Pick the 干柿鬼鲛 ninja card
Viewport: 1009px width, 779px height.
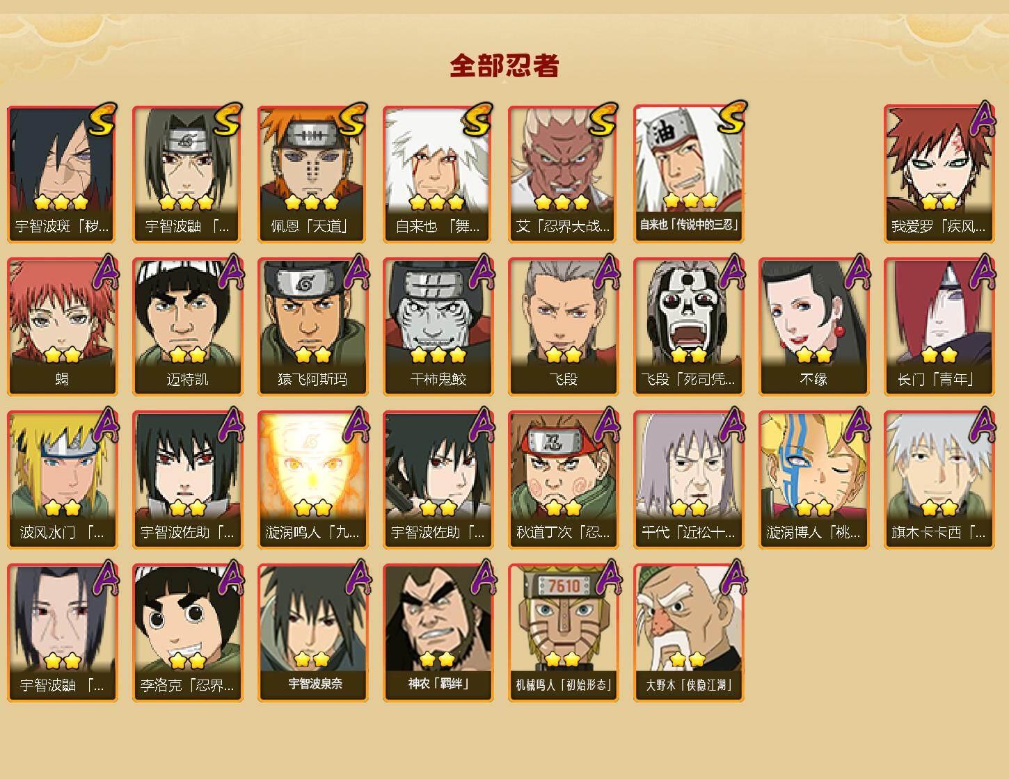[x=438, y=327]
